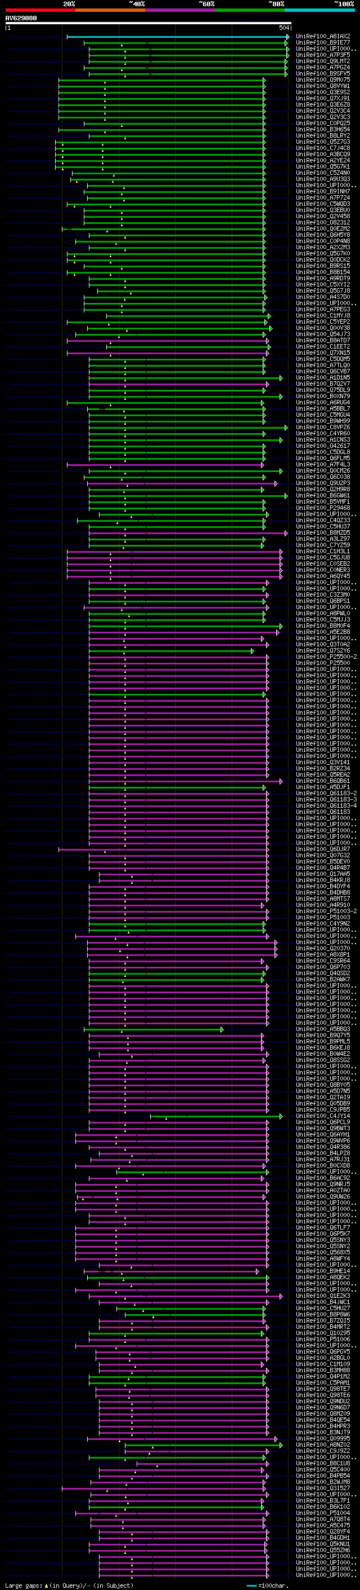
Task: Select hit UniRef100_Q4R386
Action: click(x=322, y=1147)
